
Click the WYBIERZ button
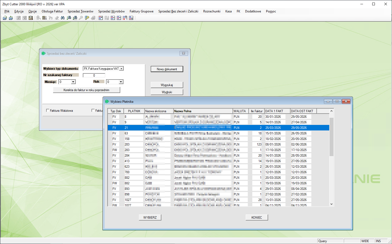[x=150, y=217]
